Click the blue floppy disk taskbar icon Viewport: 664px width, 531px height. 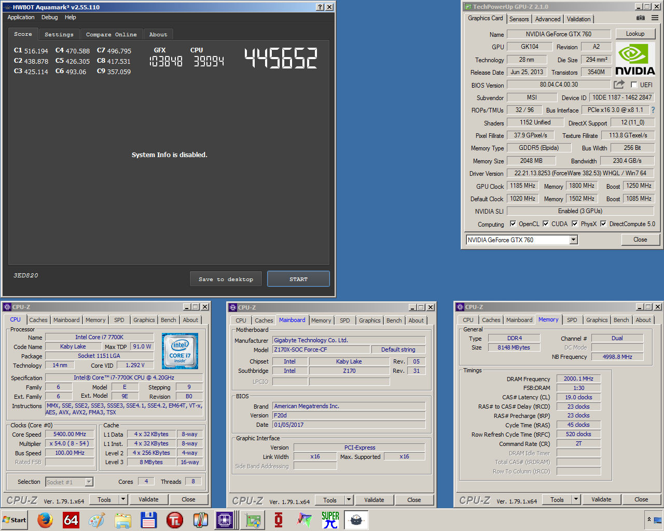pos(149,520)
